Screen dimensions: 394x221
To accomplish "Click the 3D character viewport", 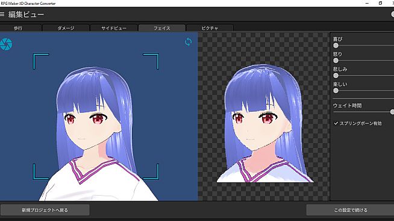I will pos(99,117).
